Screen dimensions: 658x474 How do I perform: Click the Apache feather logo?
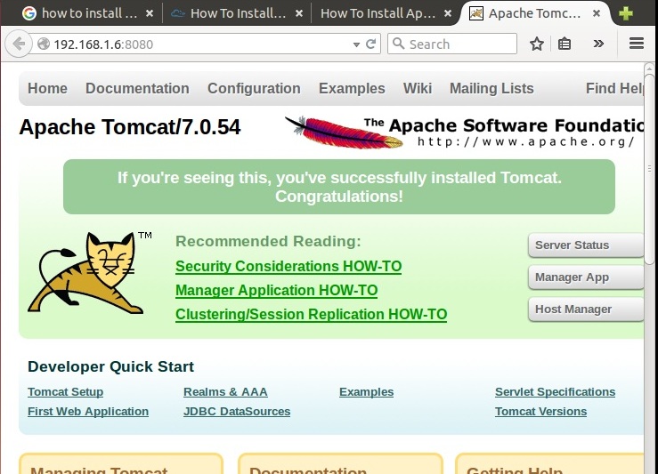tap(344, 133)
